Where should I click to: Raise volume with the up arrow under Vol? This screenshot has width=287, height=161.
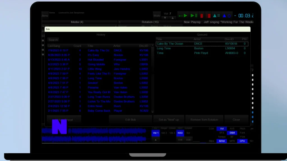(x=172, y=18)
